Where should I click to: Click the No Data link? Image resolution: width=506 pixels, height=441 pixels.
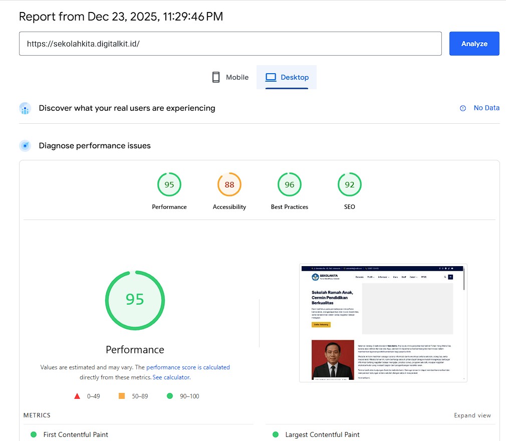pos(486,108)
